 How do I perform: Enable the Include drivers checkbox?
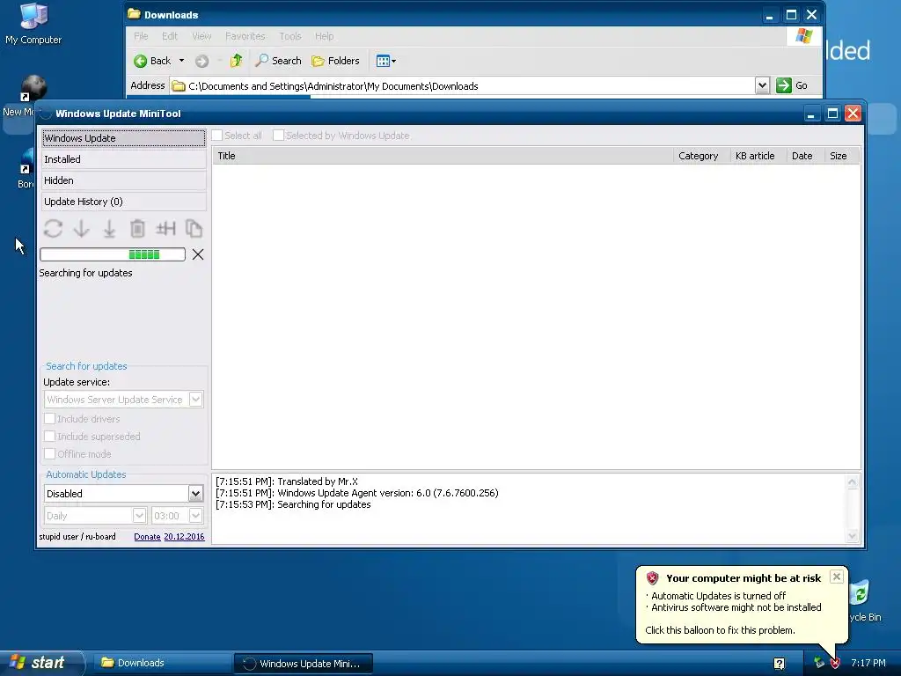click(50, 418)
